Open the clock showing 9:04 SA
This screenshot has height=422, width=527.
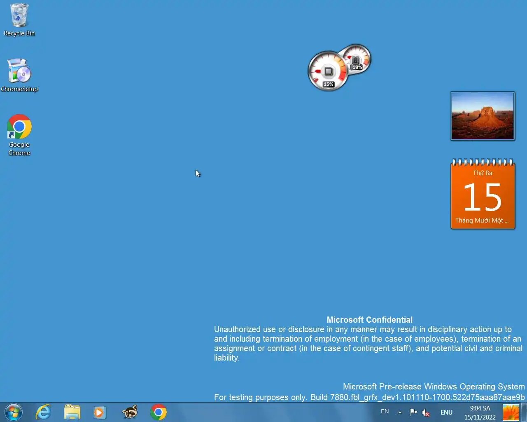tap(480, 408)
